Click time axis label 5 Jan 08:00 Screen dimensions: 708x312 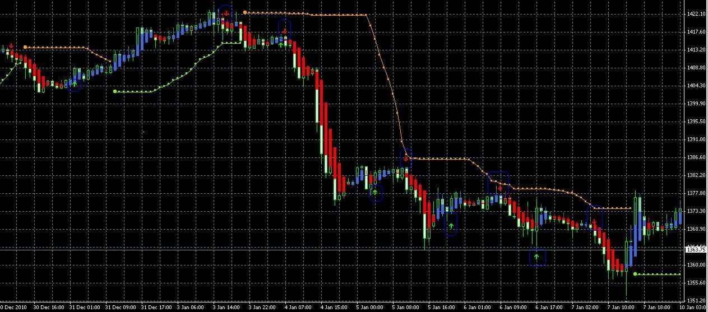406,308
